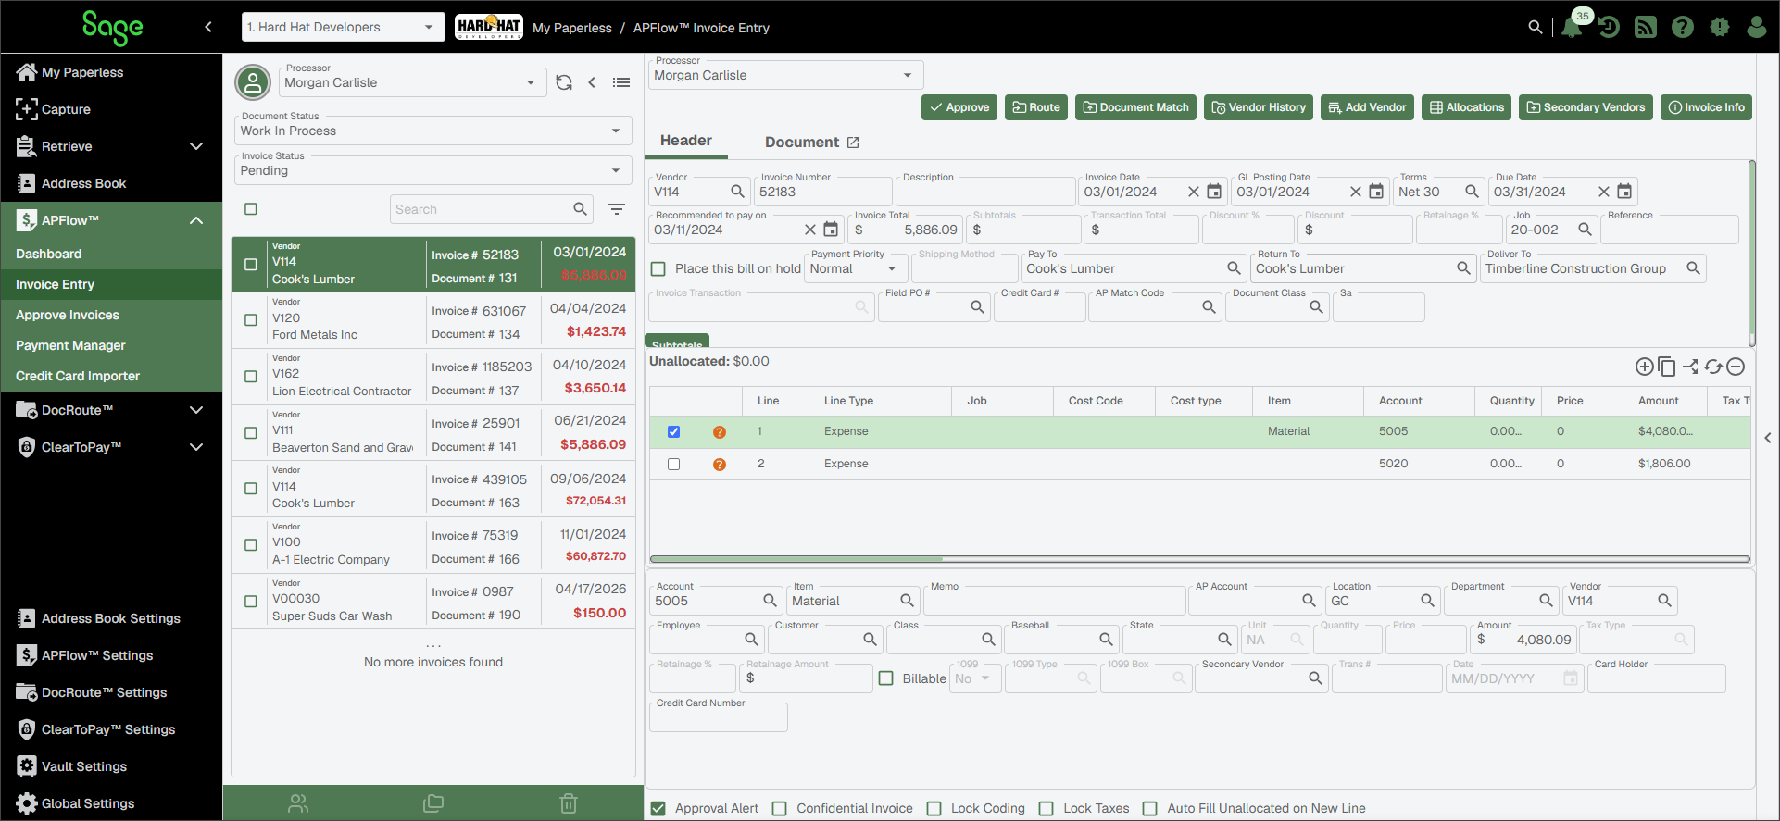
Task: Clear the Due Date value
Action: (1604, 192)
